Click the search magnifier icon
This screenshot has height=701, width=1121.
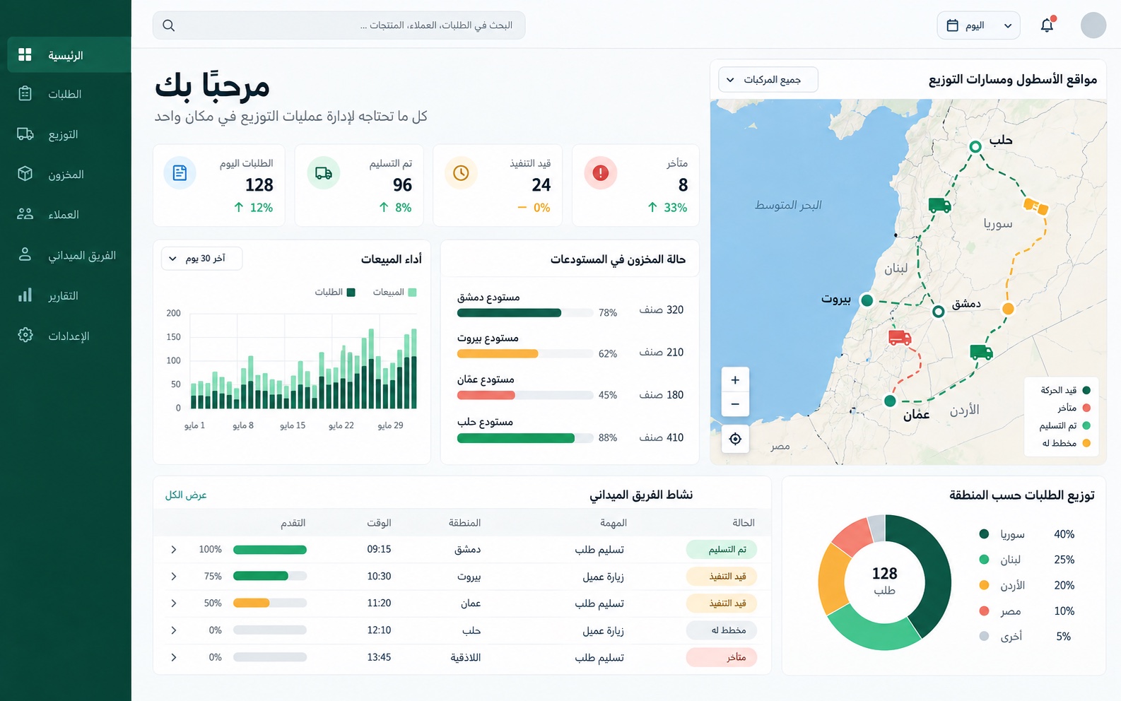(x=168, y=25)
